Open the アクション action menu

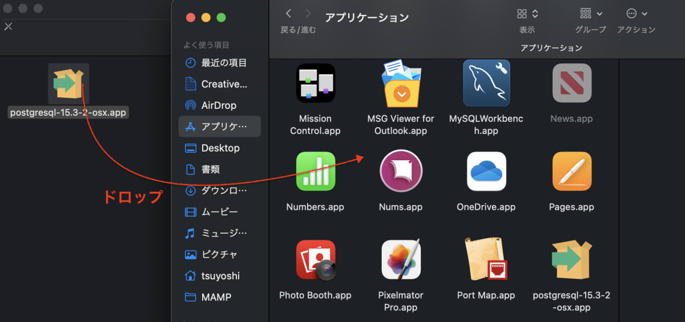(636, 14)
